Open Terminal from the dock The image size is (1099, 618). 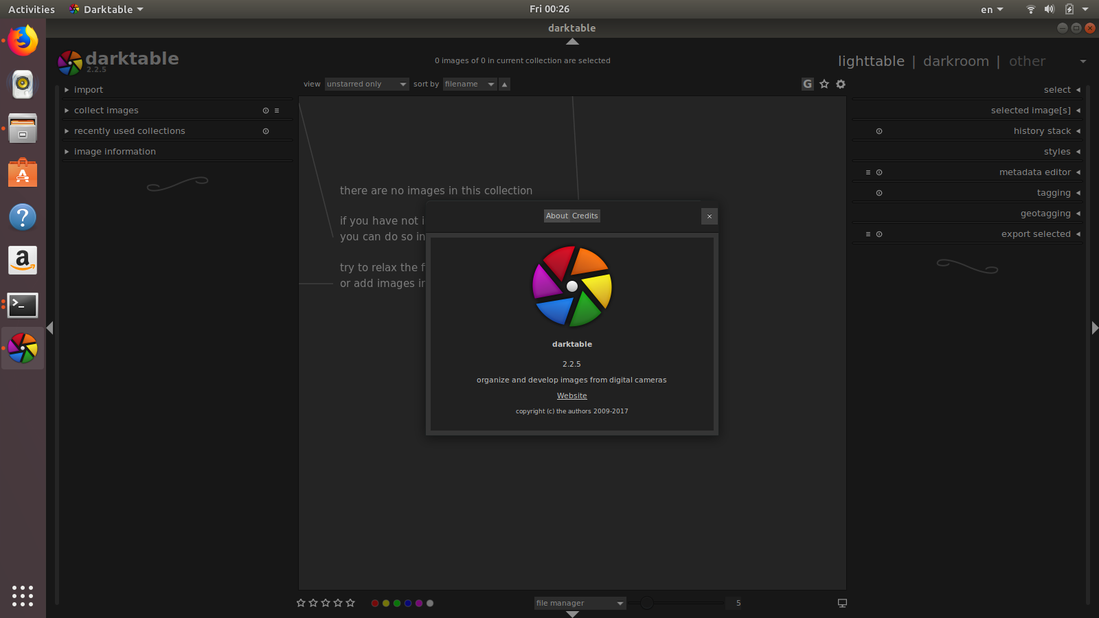pos(23,305)
